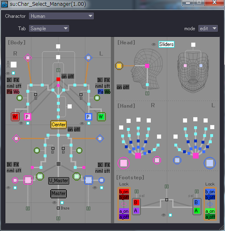This screenshot has height=231, width=225.
Task: Open the mode dropdown showing edit
Action: 208,29
